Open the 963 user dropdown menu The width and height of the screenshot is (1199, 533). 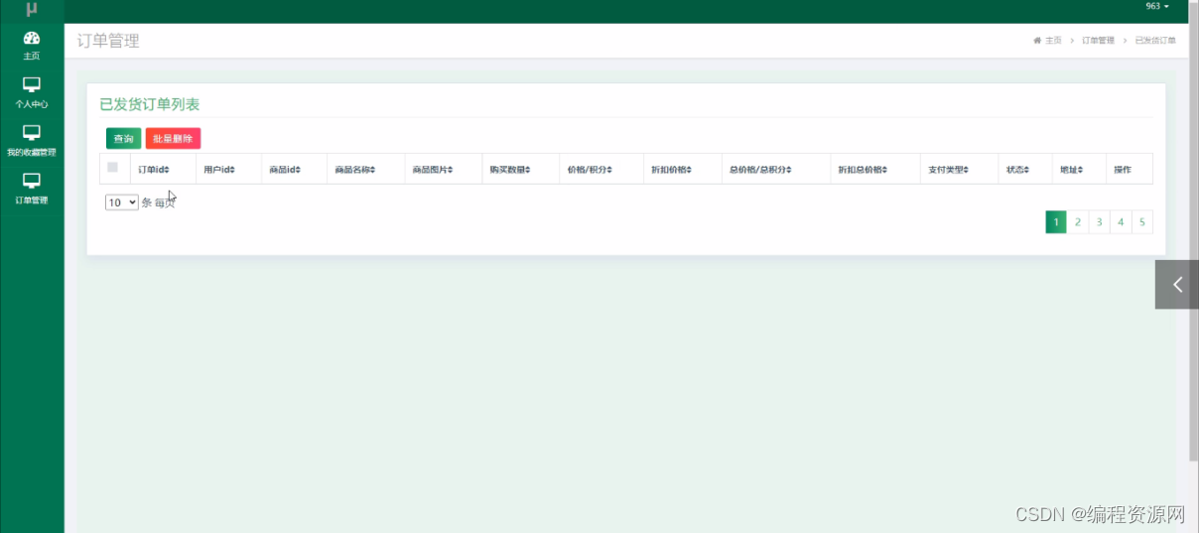[x=1157, y=7]
